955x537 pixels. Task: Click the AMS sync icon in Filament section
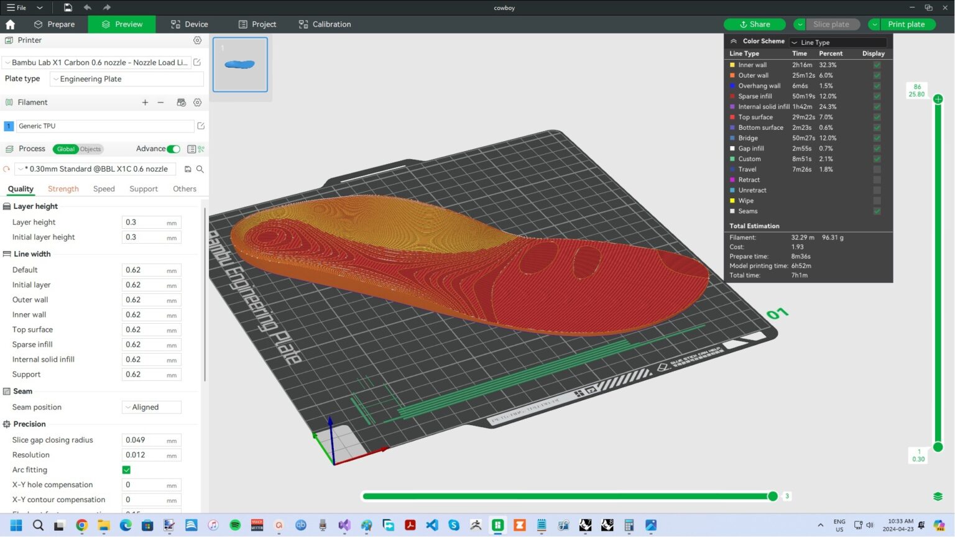pos(181,102)
